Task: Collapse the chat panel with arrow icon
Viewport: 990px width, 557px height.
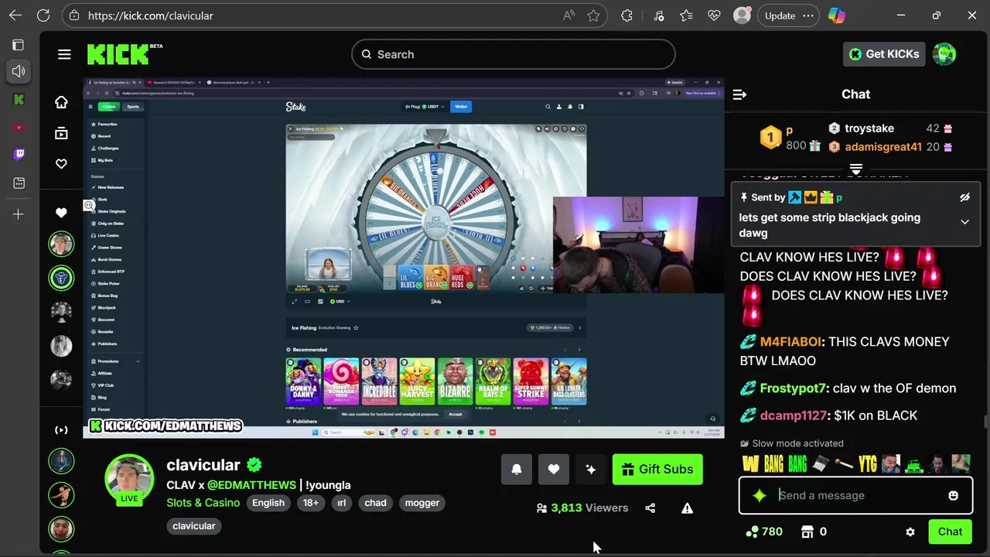Action: (739, 94)
